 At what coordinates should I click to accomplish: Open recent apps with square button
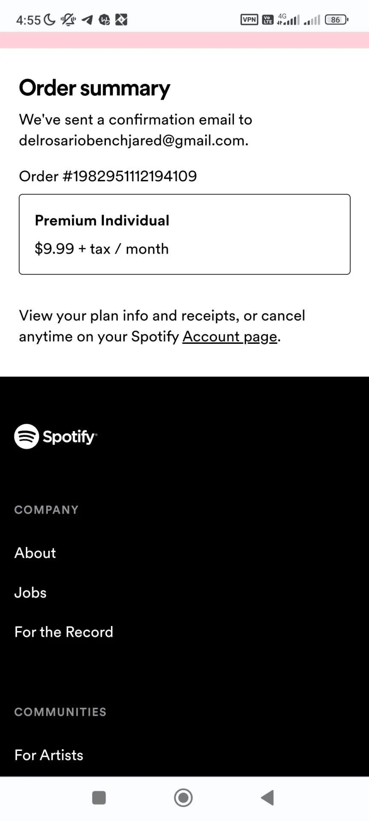point(99,797)
